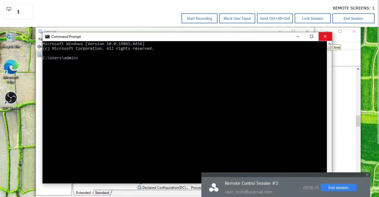The image size is (379, 197).
Task: Click the REMOTE SCREENS: 1 label
Action: [353, 8]
